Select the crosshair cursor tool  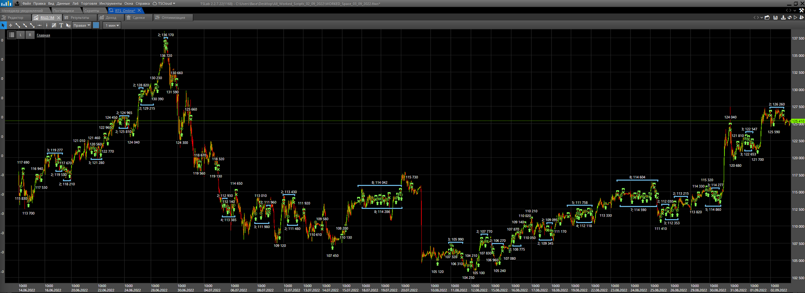pos(11,25)
